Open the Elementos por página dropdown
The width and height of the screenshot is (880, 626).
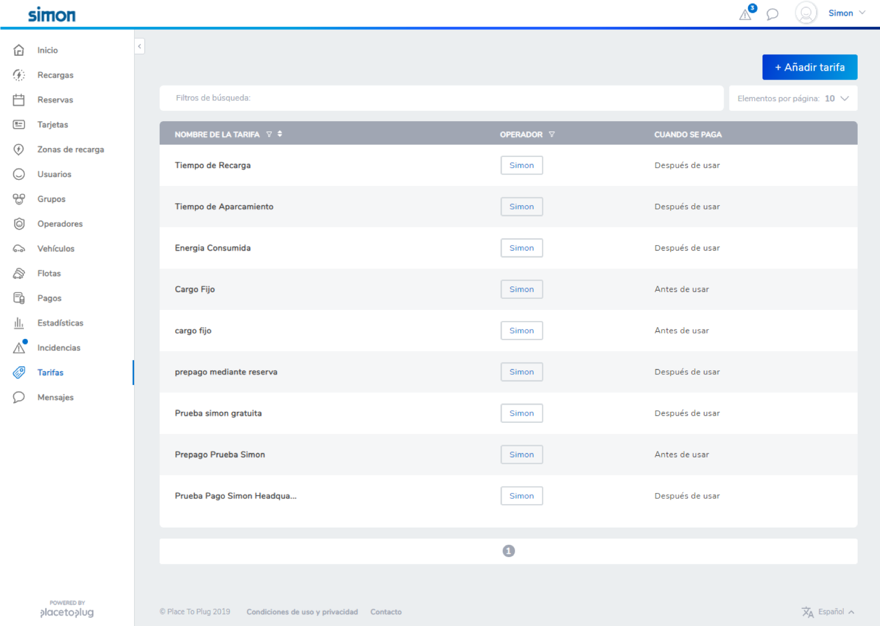(793, 98)
